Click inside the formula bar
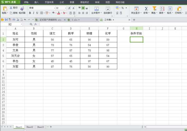Viewport: 187px width, 131px height. pos(113,24)
